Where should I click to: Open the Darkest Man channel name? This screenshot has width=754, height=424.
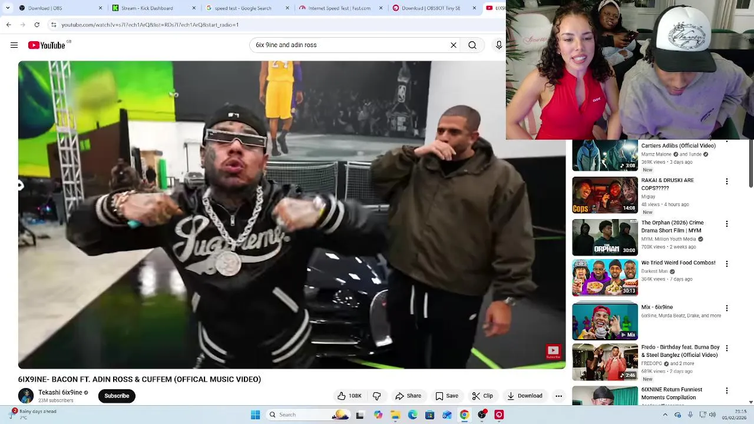pos(654,271)
